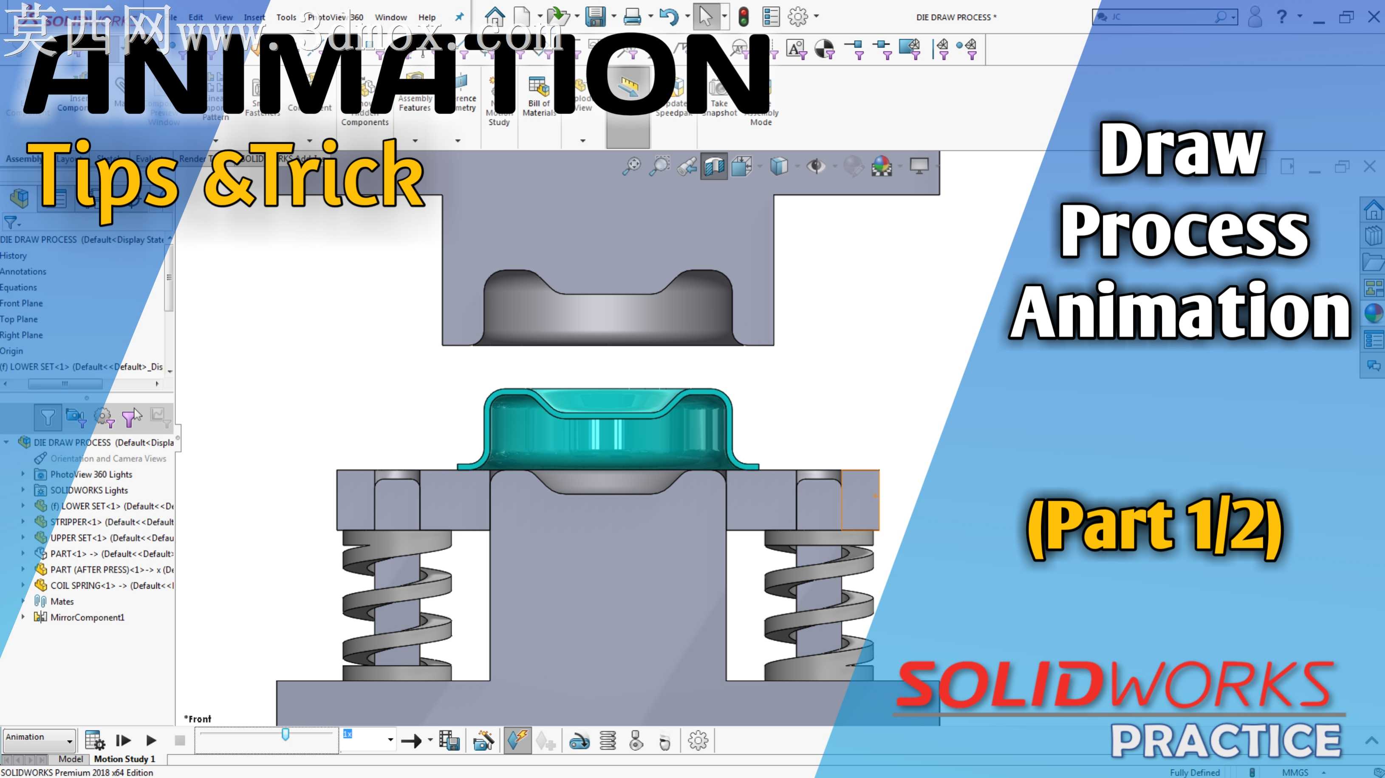The width and height of the screenshot is (1385, 778).
Task: Click the Take Snapshot button
Action: coord(719,97)
